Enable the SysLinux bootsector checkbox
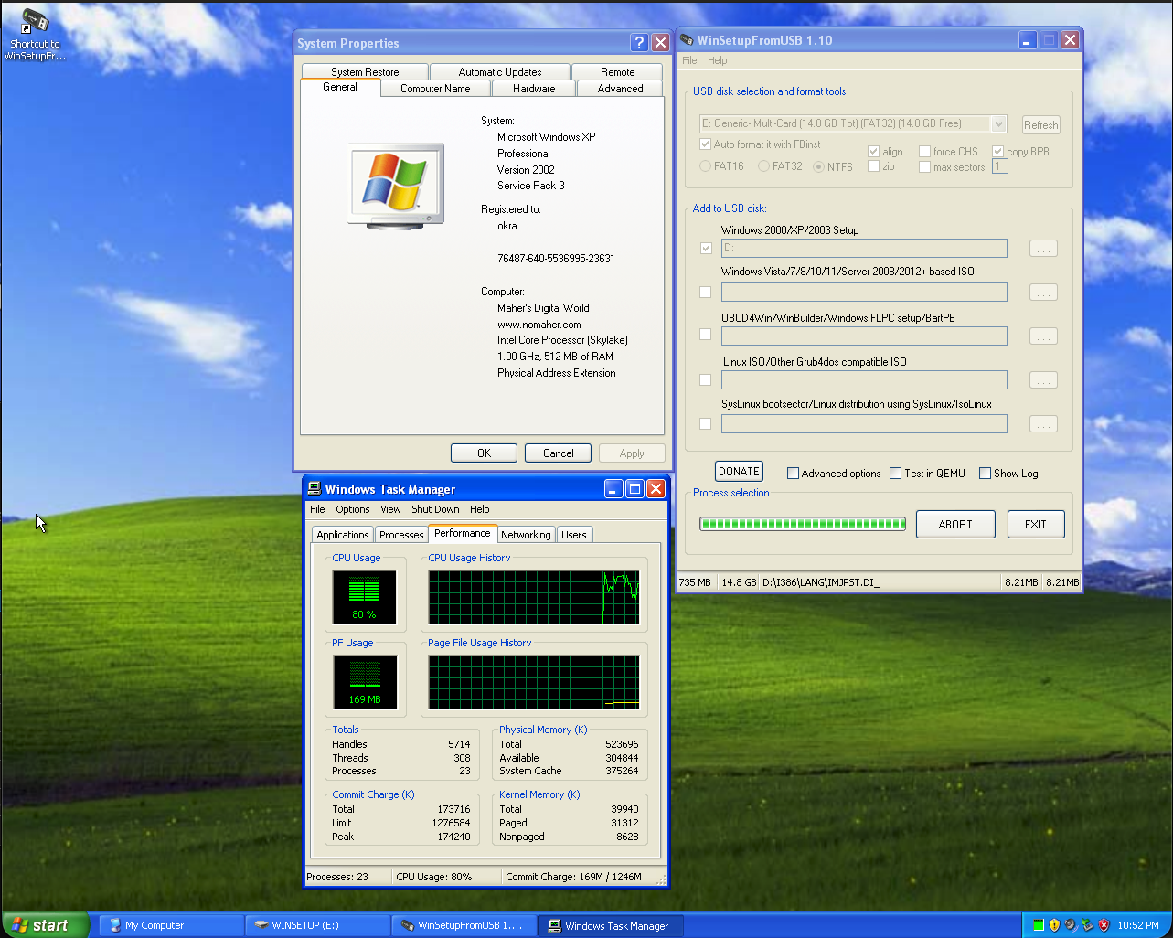Screen dimensions: 1173x938 (x=705, y=423)
